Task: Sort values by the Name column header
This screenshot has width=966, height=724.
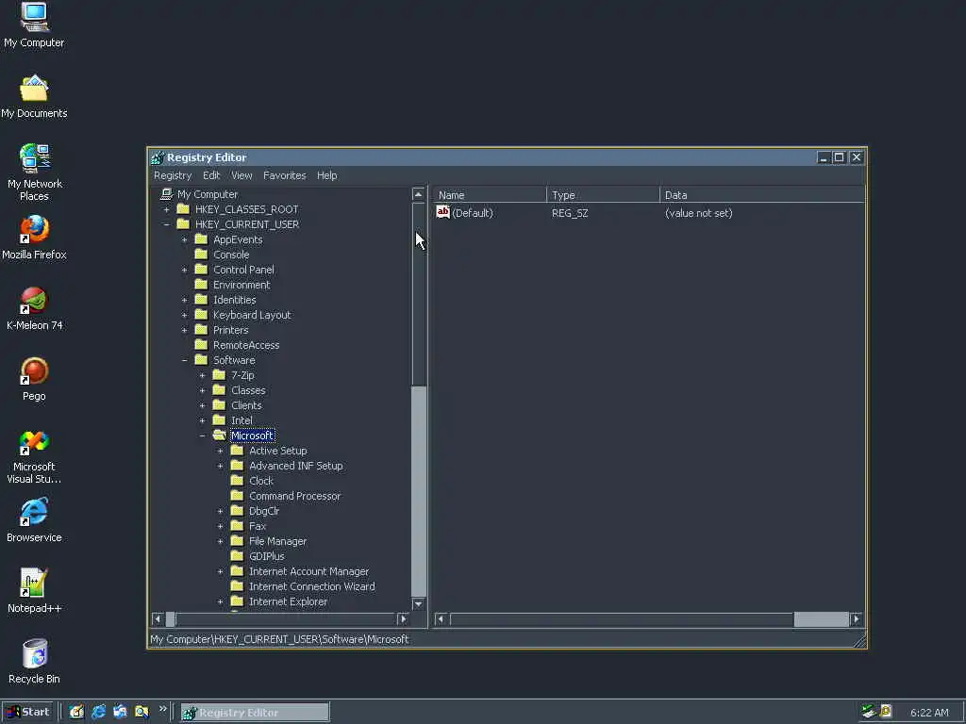Action: [490, 195]
